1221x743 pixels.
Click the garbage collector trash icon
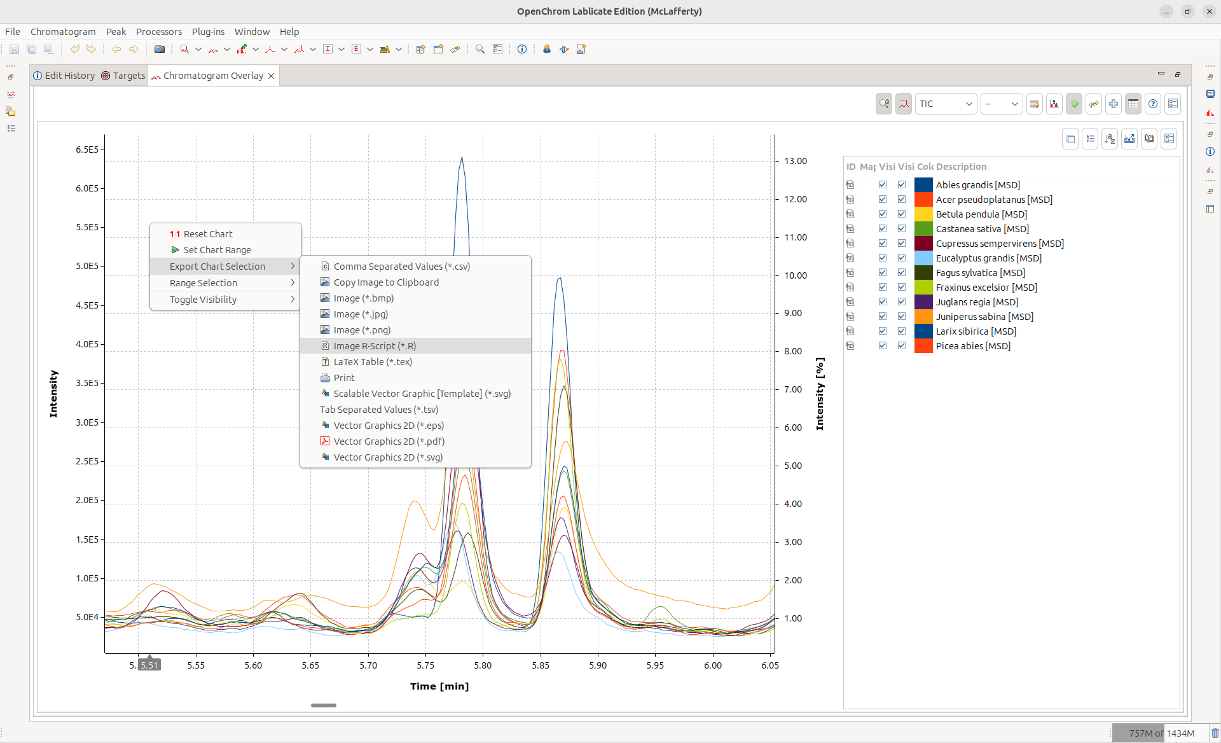1215,733
